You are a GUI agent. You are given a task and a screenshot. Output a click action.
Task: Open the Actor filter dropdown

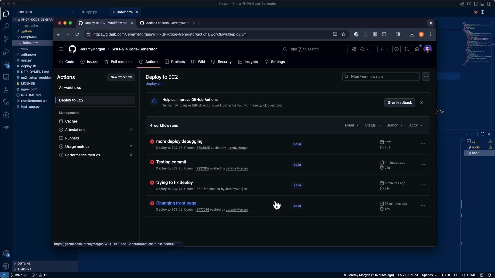tap(416, 125)
